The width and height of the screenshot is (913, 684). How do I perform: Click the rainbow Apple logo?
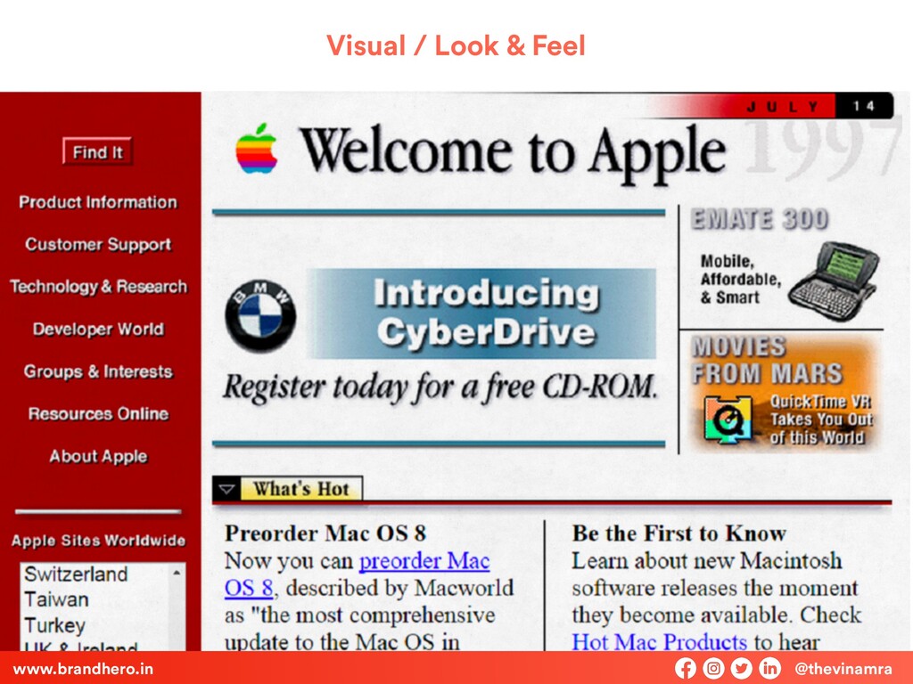[256, 149]
